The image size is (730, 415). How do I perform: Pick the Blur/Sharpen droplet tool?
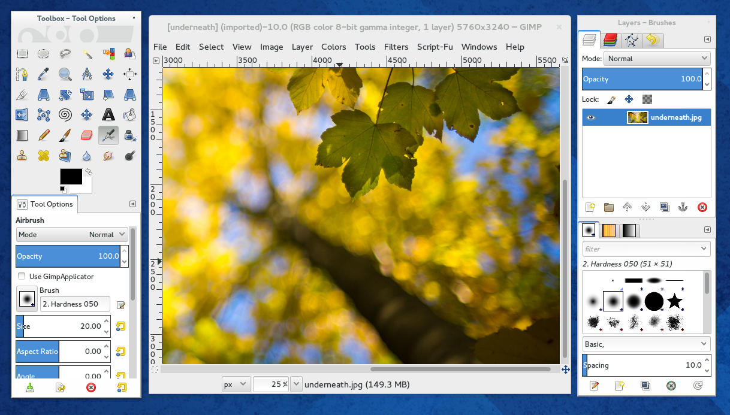coord(87,156)
